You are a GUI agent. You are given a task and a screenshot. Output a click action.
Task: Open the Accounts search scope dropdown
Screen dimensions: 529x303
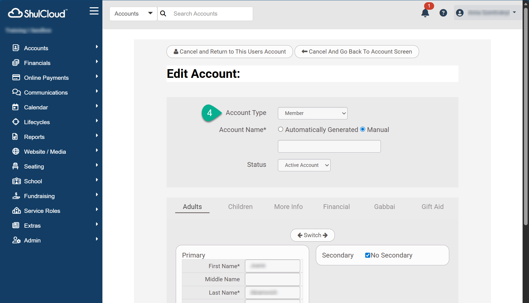(x=133, y=14)
